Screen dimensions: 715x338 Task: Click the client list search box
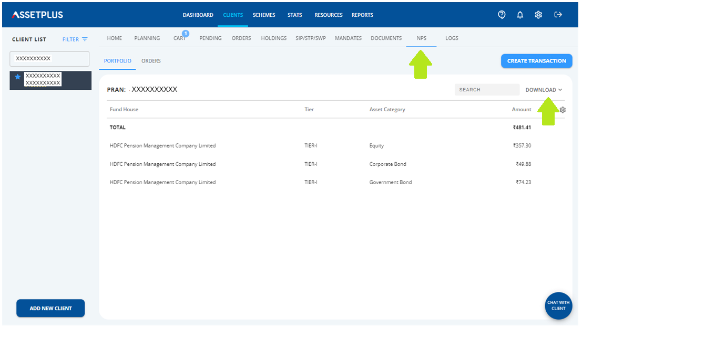pyautogui.click(x=49, y=59)
